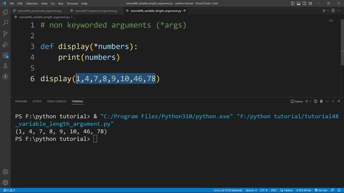Split the terminal
The width and height of the screenshot is (344, 193).
pos(316,101)
